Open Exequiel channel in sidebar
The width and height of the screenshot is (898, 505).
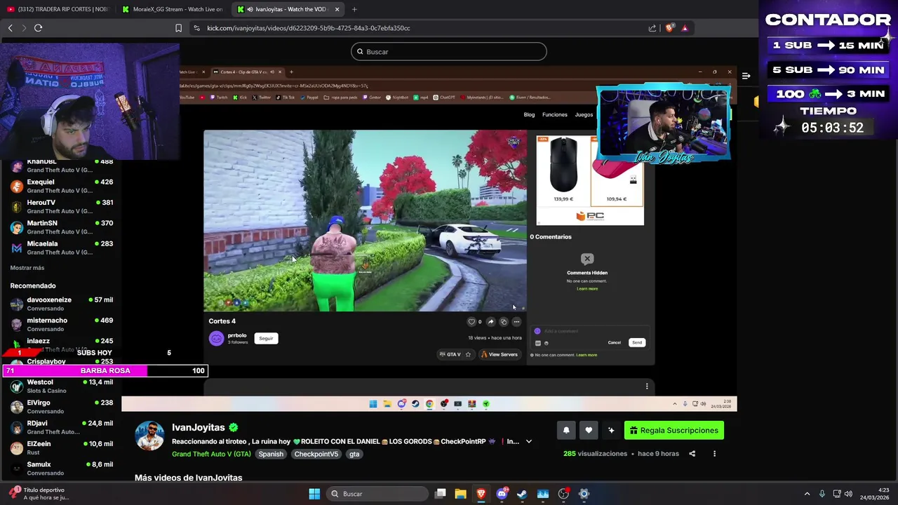62,186
